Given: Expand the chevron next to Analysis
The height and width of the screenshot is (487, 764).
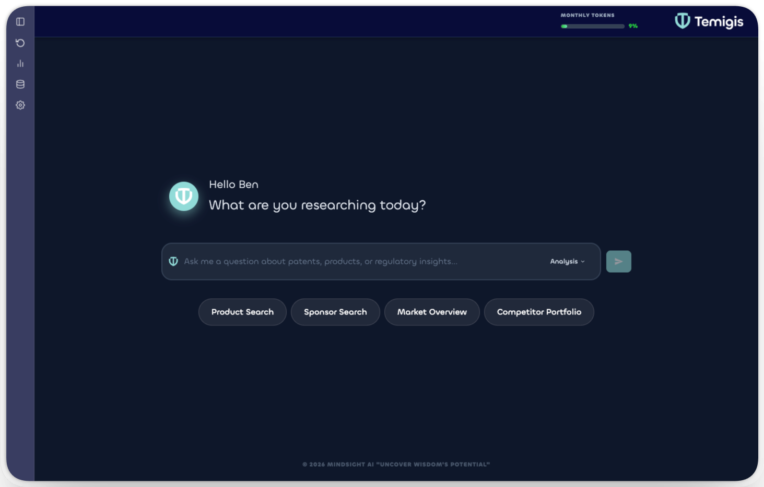Looking at the screenshot, I should tap(582, 262).
